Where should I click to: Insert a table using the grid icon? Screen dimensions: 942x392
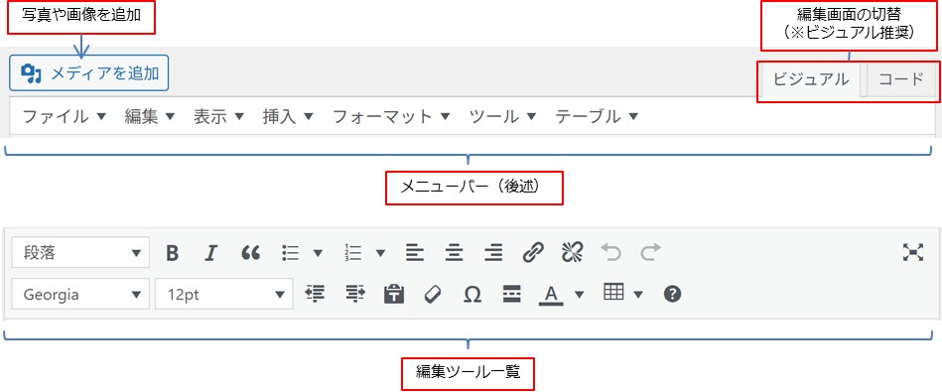pos(613,293)
